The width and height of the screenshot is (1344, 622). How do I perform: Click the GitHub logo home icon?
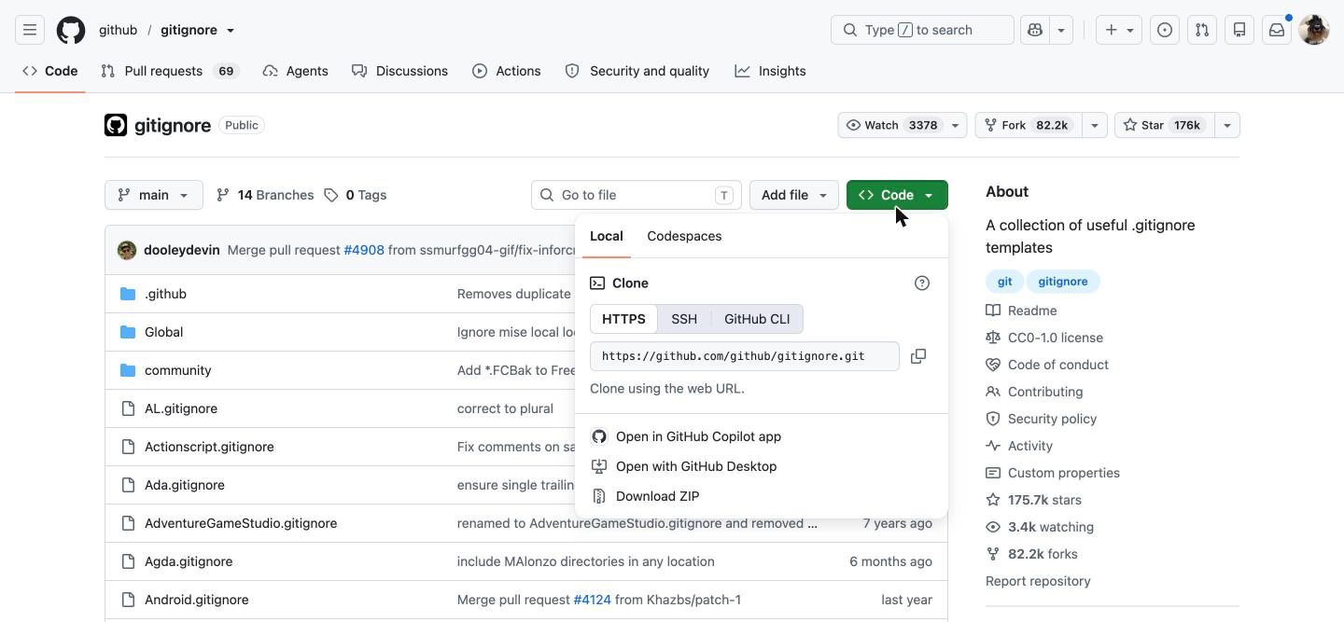[x=71, y=30]
